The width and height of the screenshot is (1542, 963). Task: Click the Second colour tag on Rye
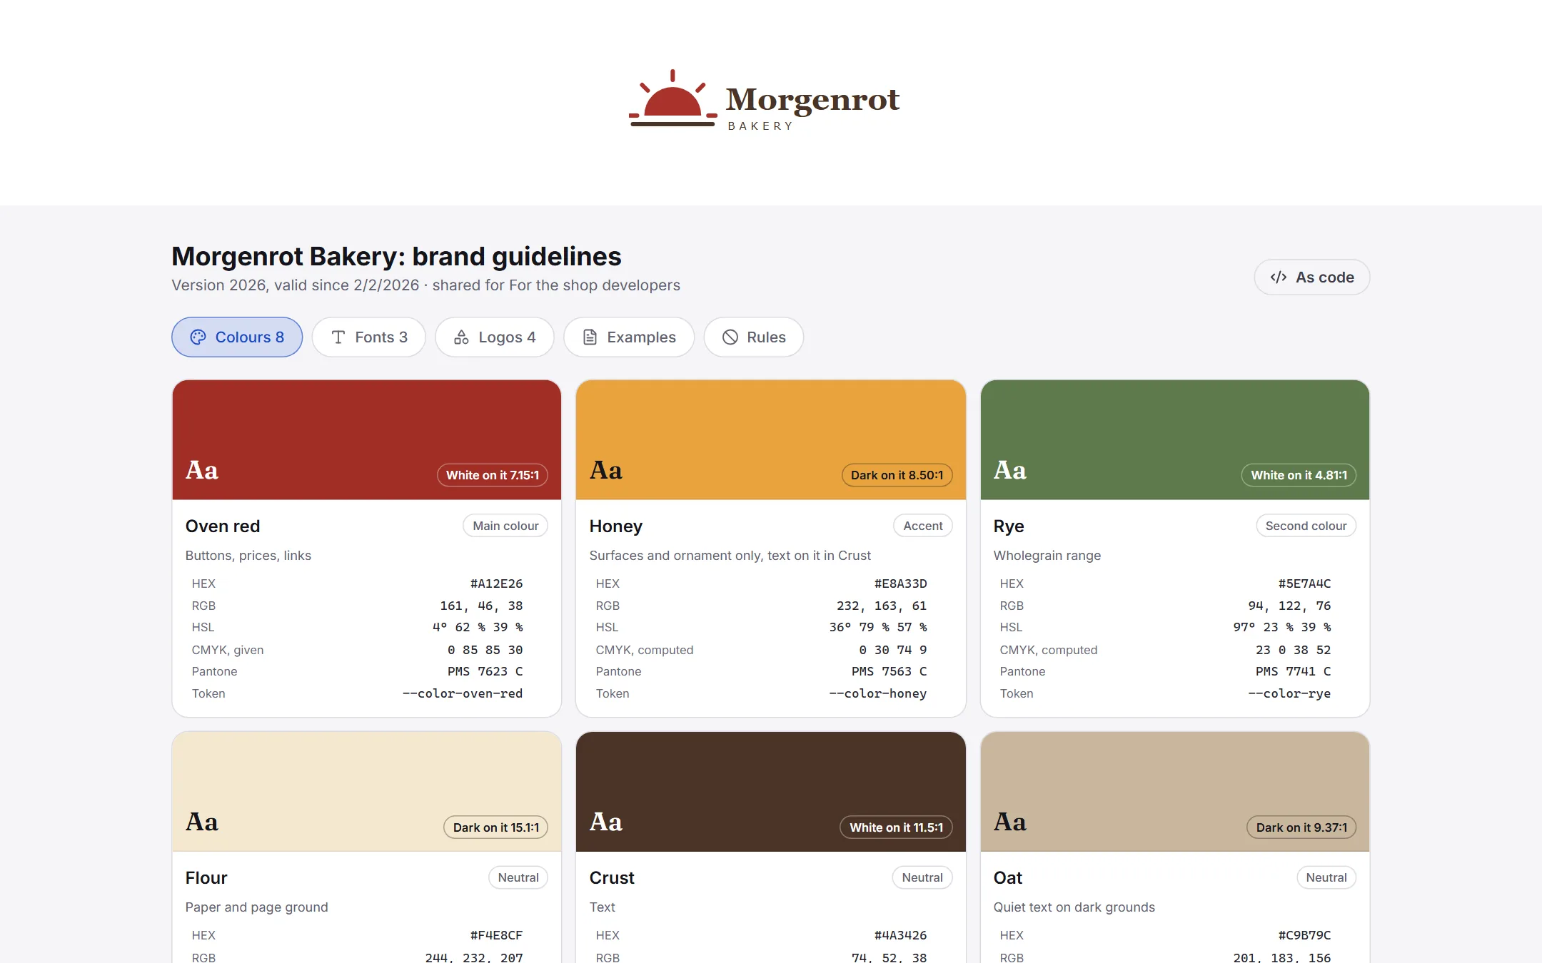click(1306, 526)
